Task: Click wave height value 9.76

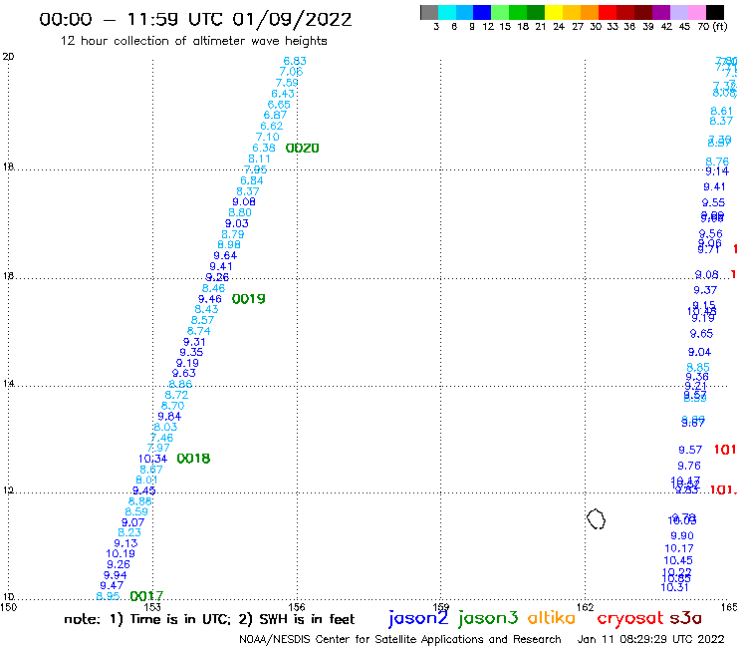Action: tap(688, 466)
